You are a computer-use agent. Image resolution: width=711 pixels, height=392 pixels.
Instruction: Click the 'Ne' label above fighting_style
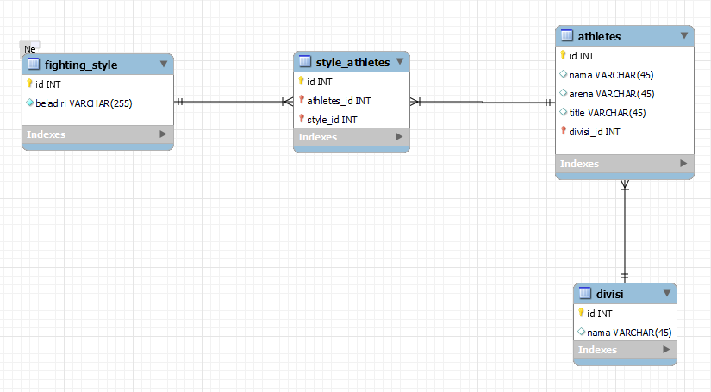[30, 48]
